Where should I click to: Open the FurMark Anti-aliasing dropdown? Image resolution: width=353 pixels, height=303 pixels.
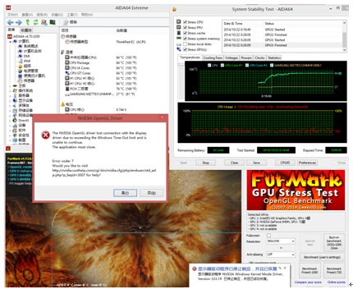point(281,255)
